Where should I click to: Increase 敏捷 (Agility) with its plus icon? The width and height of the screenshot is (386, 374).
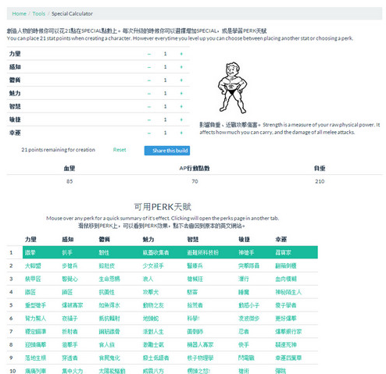click(181, 119)
